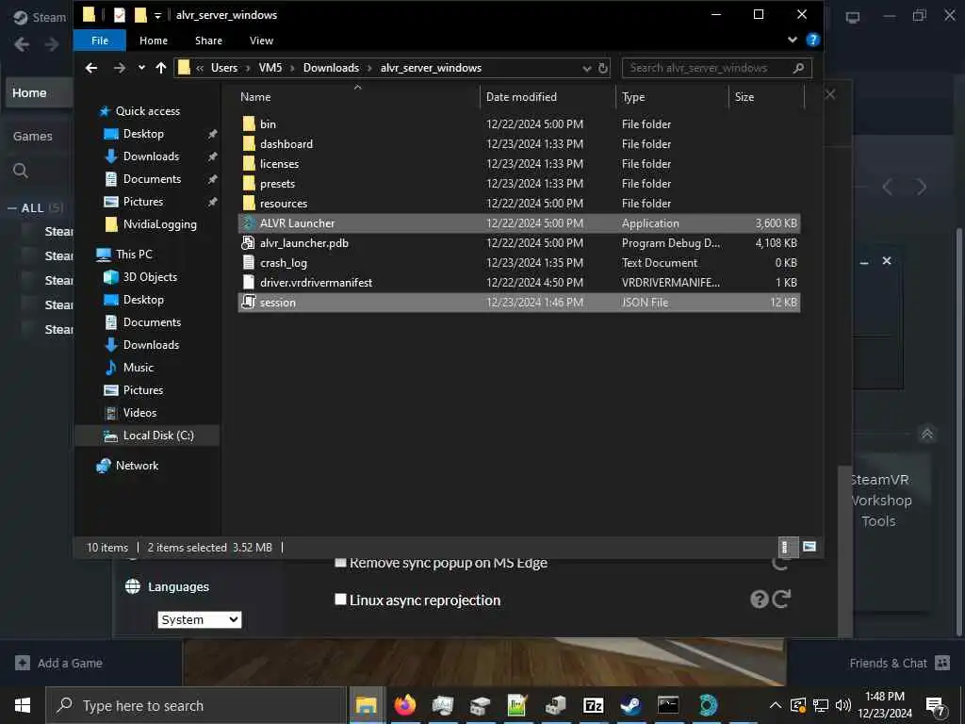Viewport: 965px width, 724px height.
Task: Open Network in sidebar
Action: 137,466
